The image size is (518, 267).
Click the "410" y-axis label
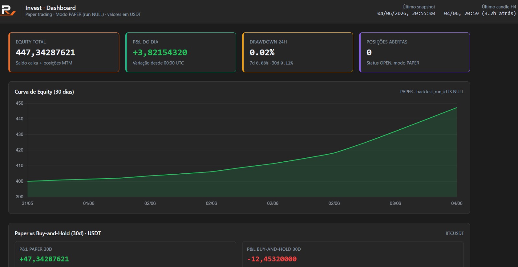(x=19, y=166)
